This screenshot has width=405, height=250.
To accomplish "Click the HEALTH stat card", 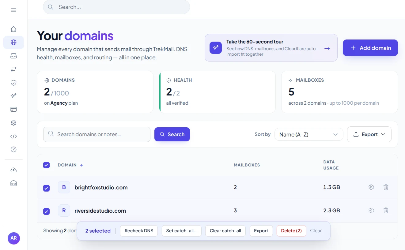I will click(x=218, y=92).
